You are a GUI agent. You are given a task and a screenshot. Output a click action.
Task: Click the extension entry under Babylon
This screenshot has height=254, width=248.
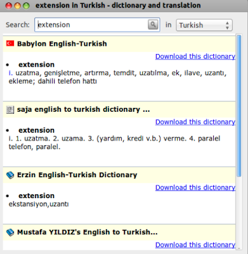click(36, 65)
